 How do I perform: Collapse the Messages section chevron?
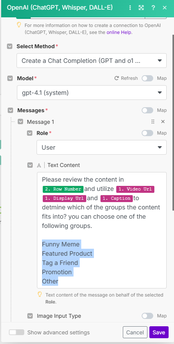(x=10, y=110)
